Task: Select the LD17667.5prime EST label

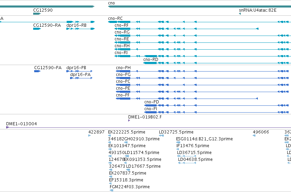Action: point(143,167)
